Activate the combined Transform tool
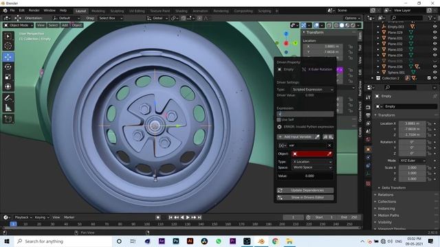 (x=8, y=86)
